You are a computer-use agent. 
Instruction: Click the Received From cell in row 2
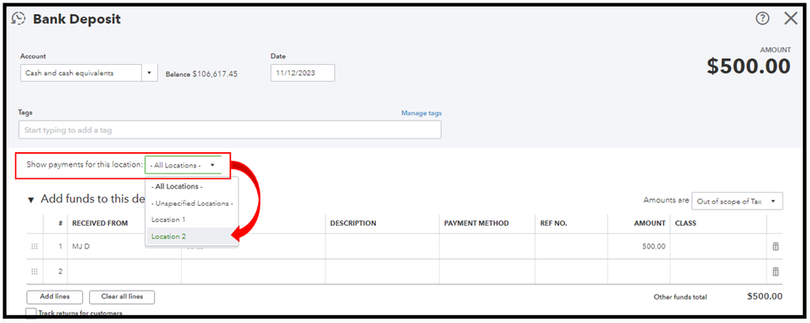(x=124, y=271)
